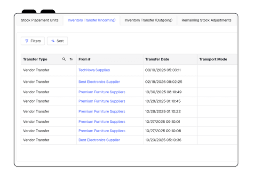This screenshot has width=254, height=180.
Task: Click the sort arrows icon in Transfer Type header
Action: [x=71, y=59]
